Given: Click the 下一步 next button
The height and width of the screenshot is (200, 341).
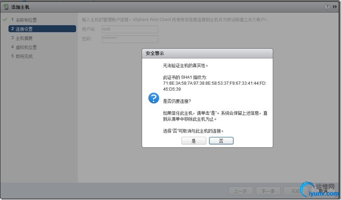Looking at the screenshot, I should point(268,191).
